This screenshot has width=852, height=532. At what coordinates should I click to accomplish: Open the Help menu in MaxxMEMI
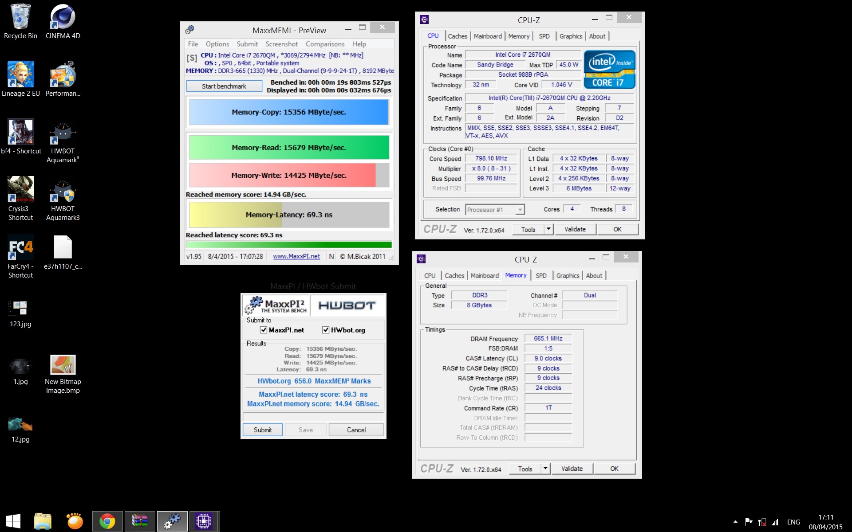pyautogui.click(x=359, y=44)
